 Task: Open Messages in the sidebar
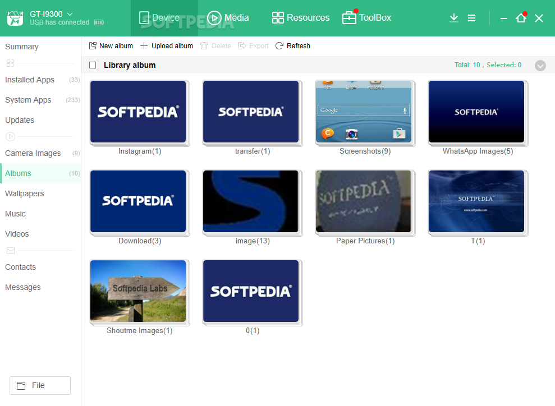(x=40, y=287)
